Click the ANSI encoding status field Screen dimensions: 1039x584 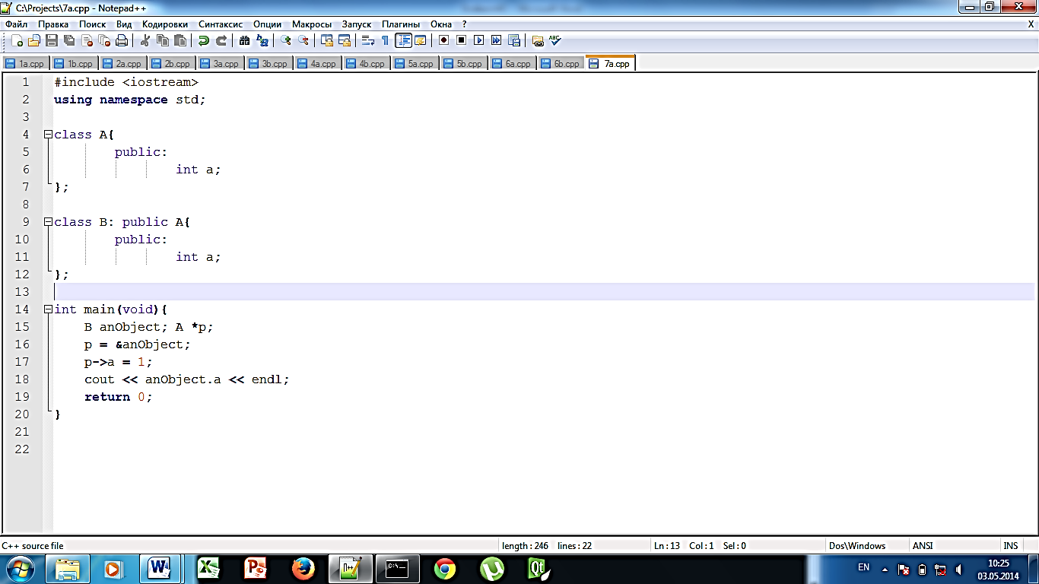pyautogui.click(x=954, y=545)
